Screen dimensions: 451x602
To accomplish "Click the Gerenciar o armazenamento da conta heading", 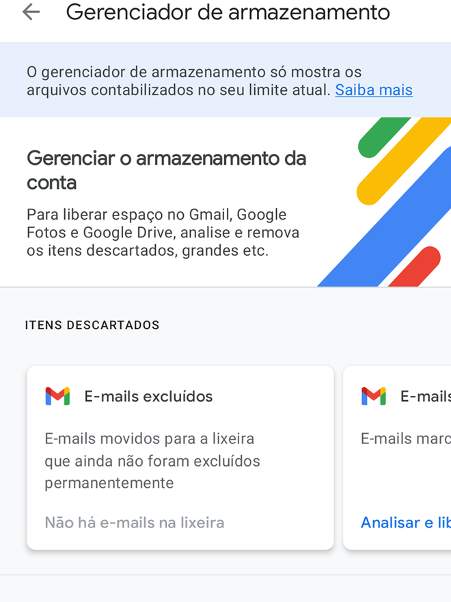I will pyautogui.click(x=167, y=170).
